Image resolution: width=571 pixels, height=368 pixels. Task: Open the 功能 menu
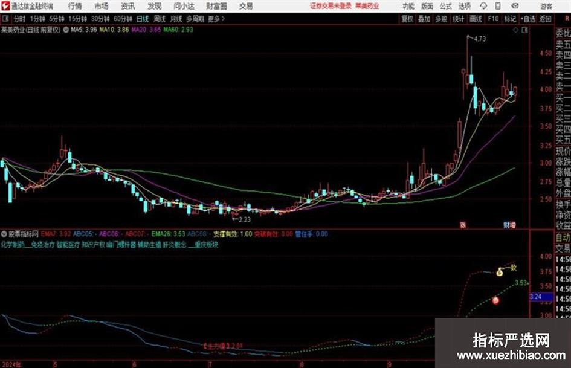pyautogui.click(x=408, y=6)
